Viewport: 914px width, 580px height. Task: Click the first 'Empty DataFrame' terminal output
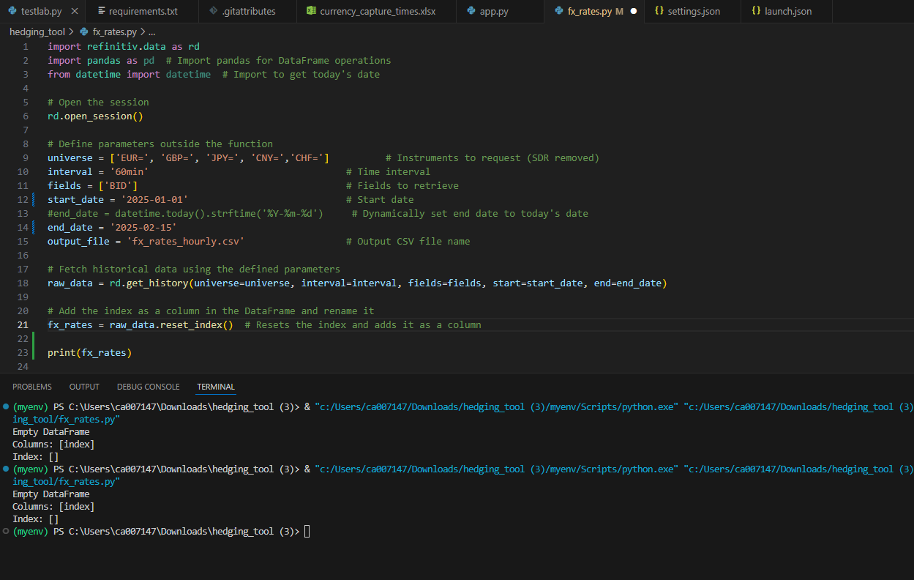click(x=51, y=432)
